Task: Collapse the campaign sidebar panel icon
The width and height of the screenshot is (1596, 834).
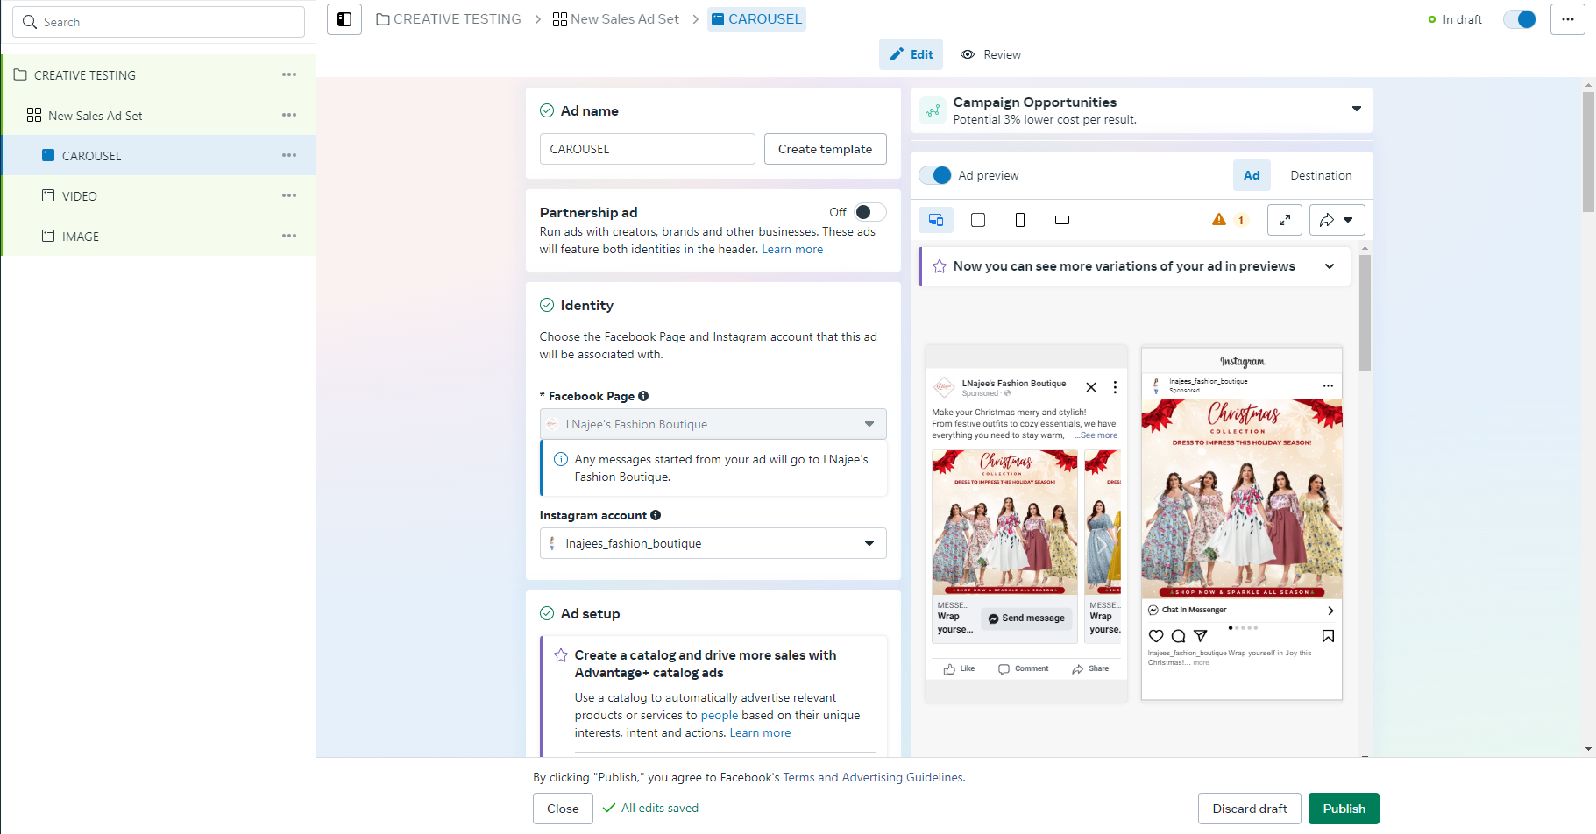Action: click(344, 19)
